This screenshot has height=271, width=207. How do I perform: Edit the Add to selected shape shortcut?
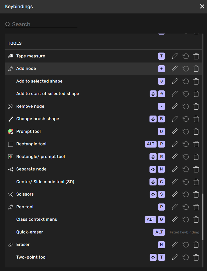[x=175, y=81]
